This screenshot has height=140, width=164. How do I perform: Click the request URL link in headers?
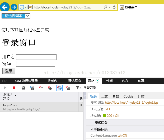[x=131, y=103]
